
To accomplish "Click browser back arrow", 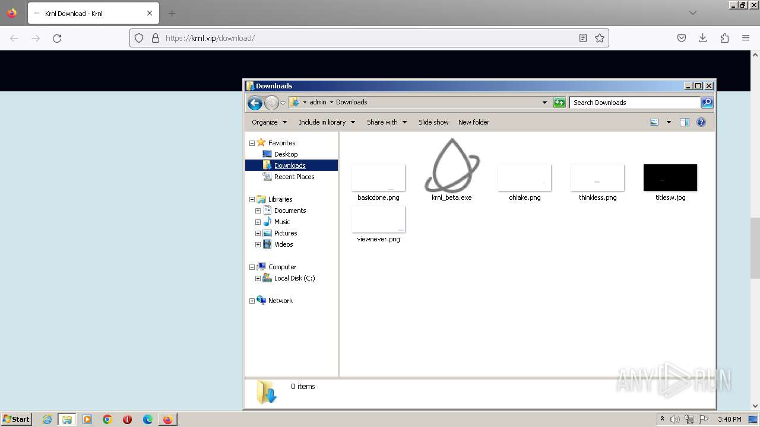I will [x=14, y=38].
